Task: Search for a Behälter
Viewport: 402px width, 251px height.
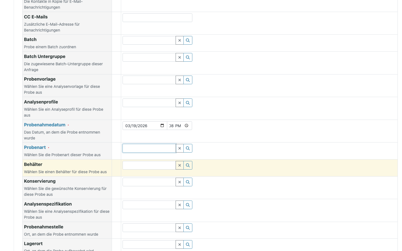Action: coord(188,165)
